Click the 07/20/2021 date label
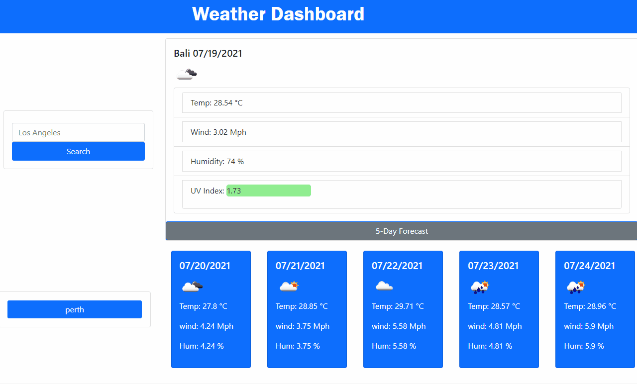Viewport: 637px width, 384px height. [205, 266]
